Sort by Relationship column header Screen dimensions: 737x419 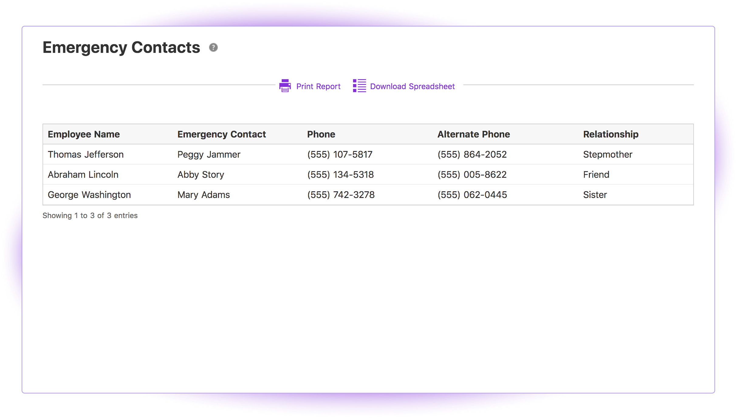pos(611,134)
